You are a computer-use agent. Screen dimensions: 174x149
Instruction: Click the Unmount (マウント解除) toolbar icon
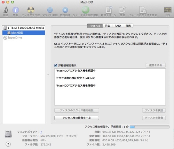[x=50, y=10]
